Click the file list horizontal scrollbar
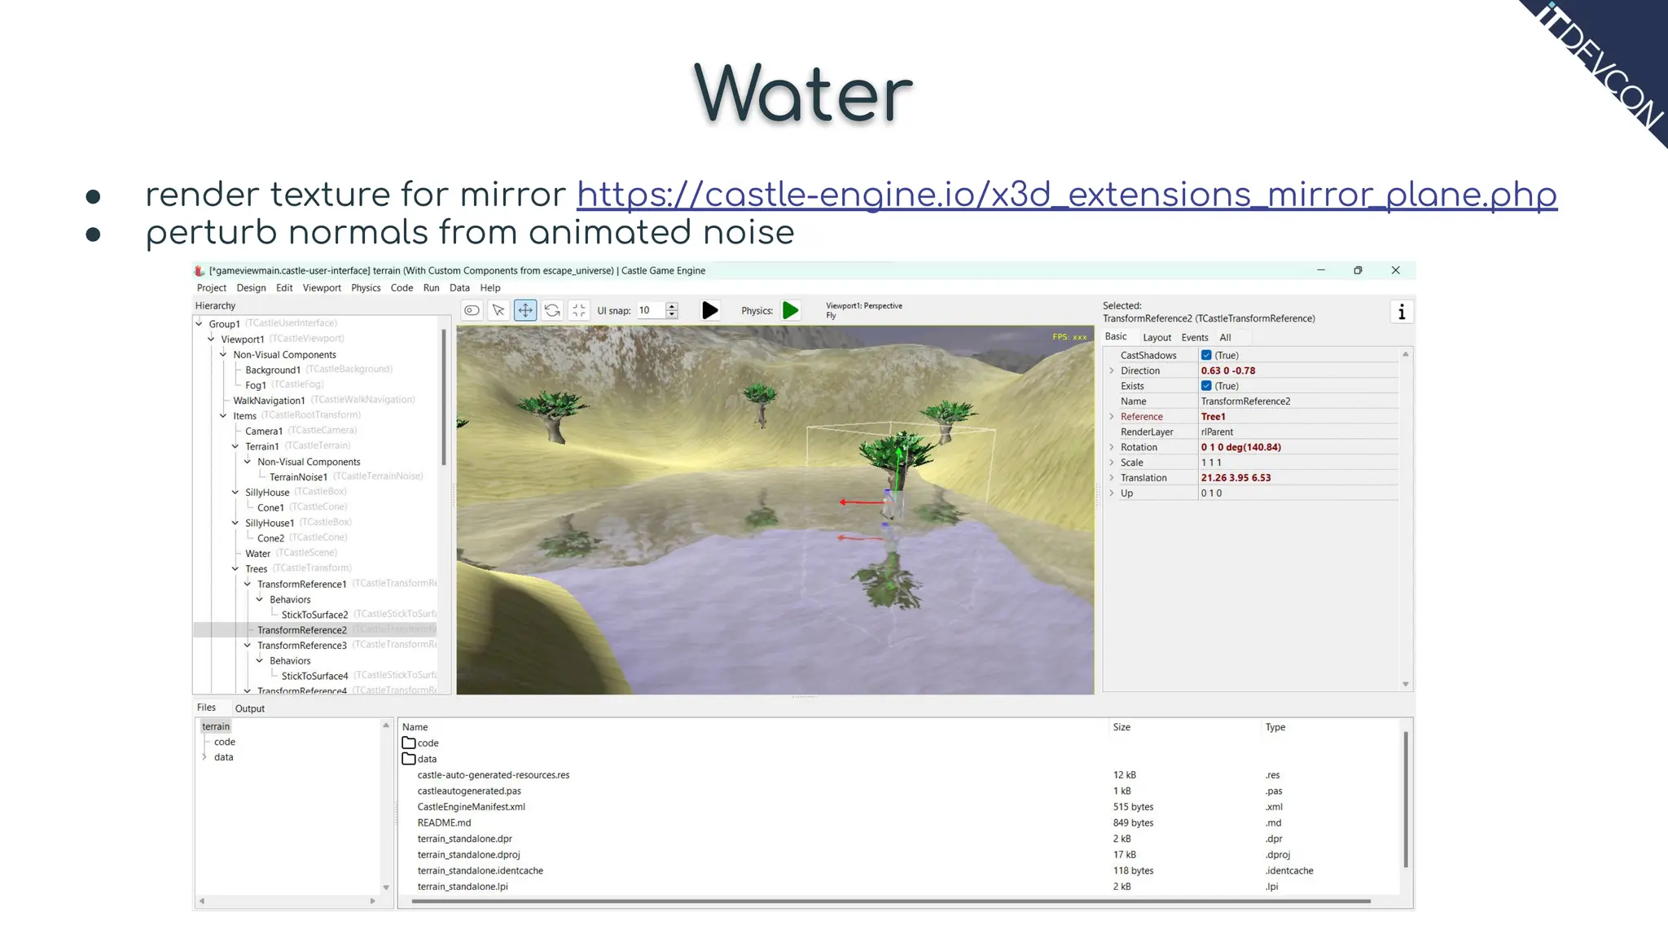This screenshot has height=938, width=1668. coord(891,901)
